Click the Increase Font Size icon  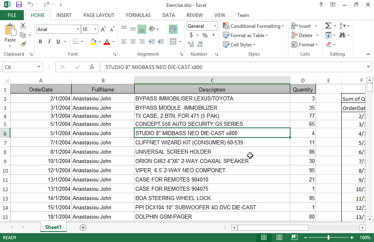pyautogui.click(x=104, y=29)
